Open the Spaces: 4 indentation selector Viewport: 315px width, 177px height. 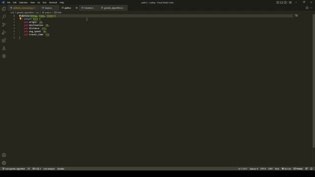(x=254, y=169)
